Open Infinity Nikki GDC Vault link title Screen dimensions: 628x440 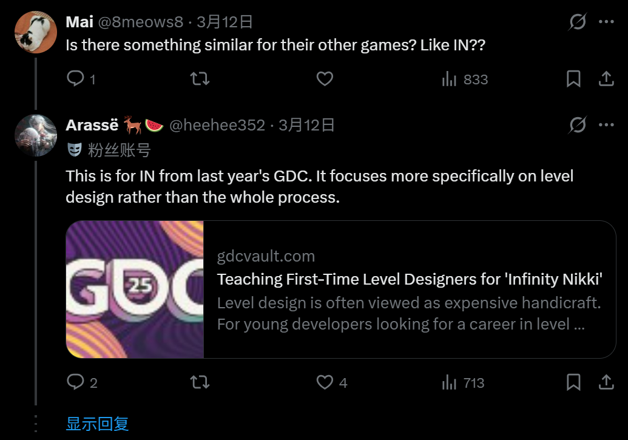pos(410,280)
